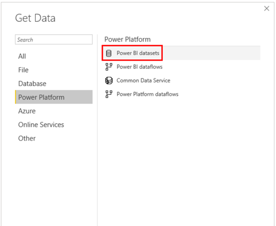Choose the Power Platform dataflows connector
Screen dimensions: 276x226
tap(182, 94)
